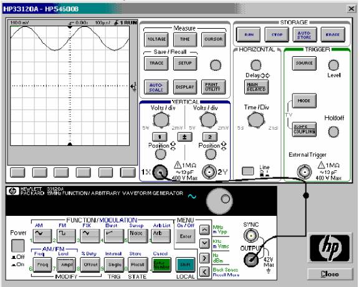This screenshot has width=359, height=287.
Task: Choose the Arb waveform key
Action: click(x=161, y=236)
